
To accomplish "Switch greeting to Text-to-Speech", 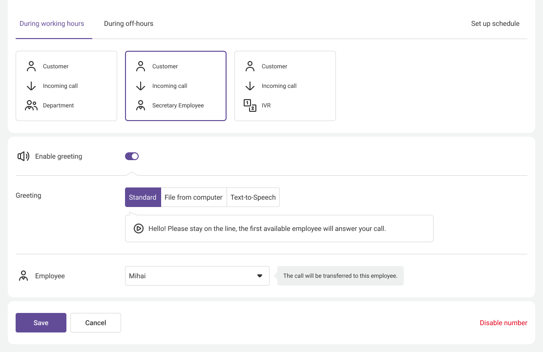I will tap(253, 197).
